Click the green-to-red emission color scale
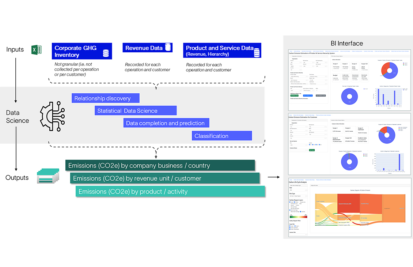This screenshot has width=413, height=267. (298, 217)
